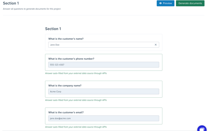Click auto-filled note below email field
The width and height of the screenshot is (208, 131).
(x=76, y=127)
